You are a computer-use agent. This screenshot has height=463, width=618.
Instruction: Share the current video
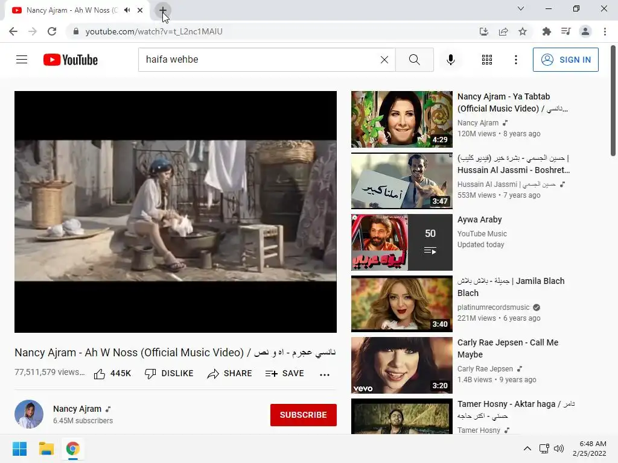pos(229,373)
